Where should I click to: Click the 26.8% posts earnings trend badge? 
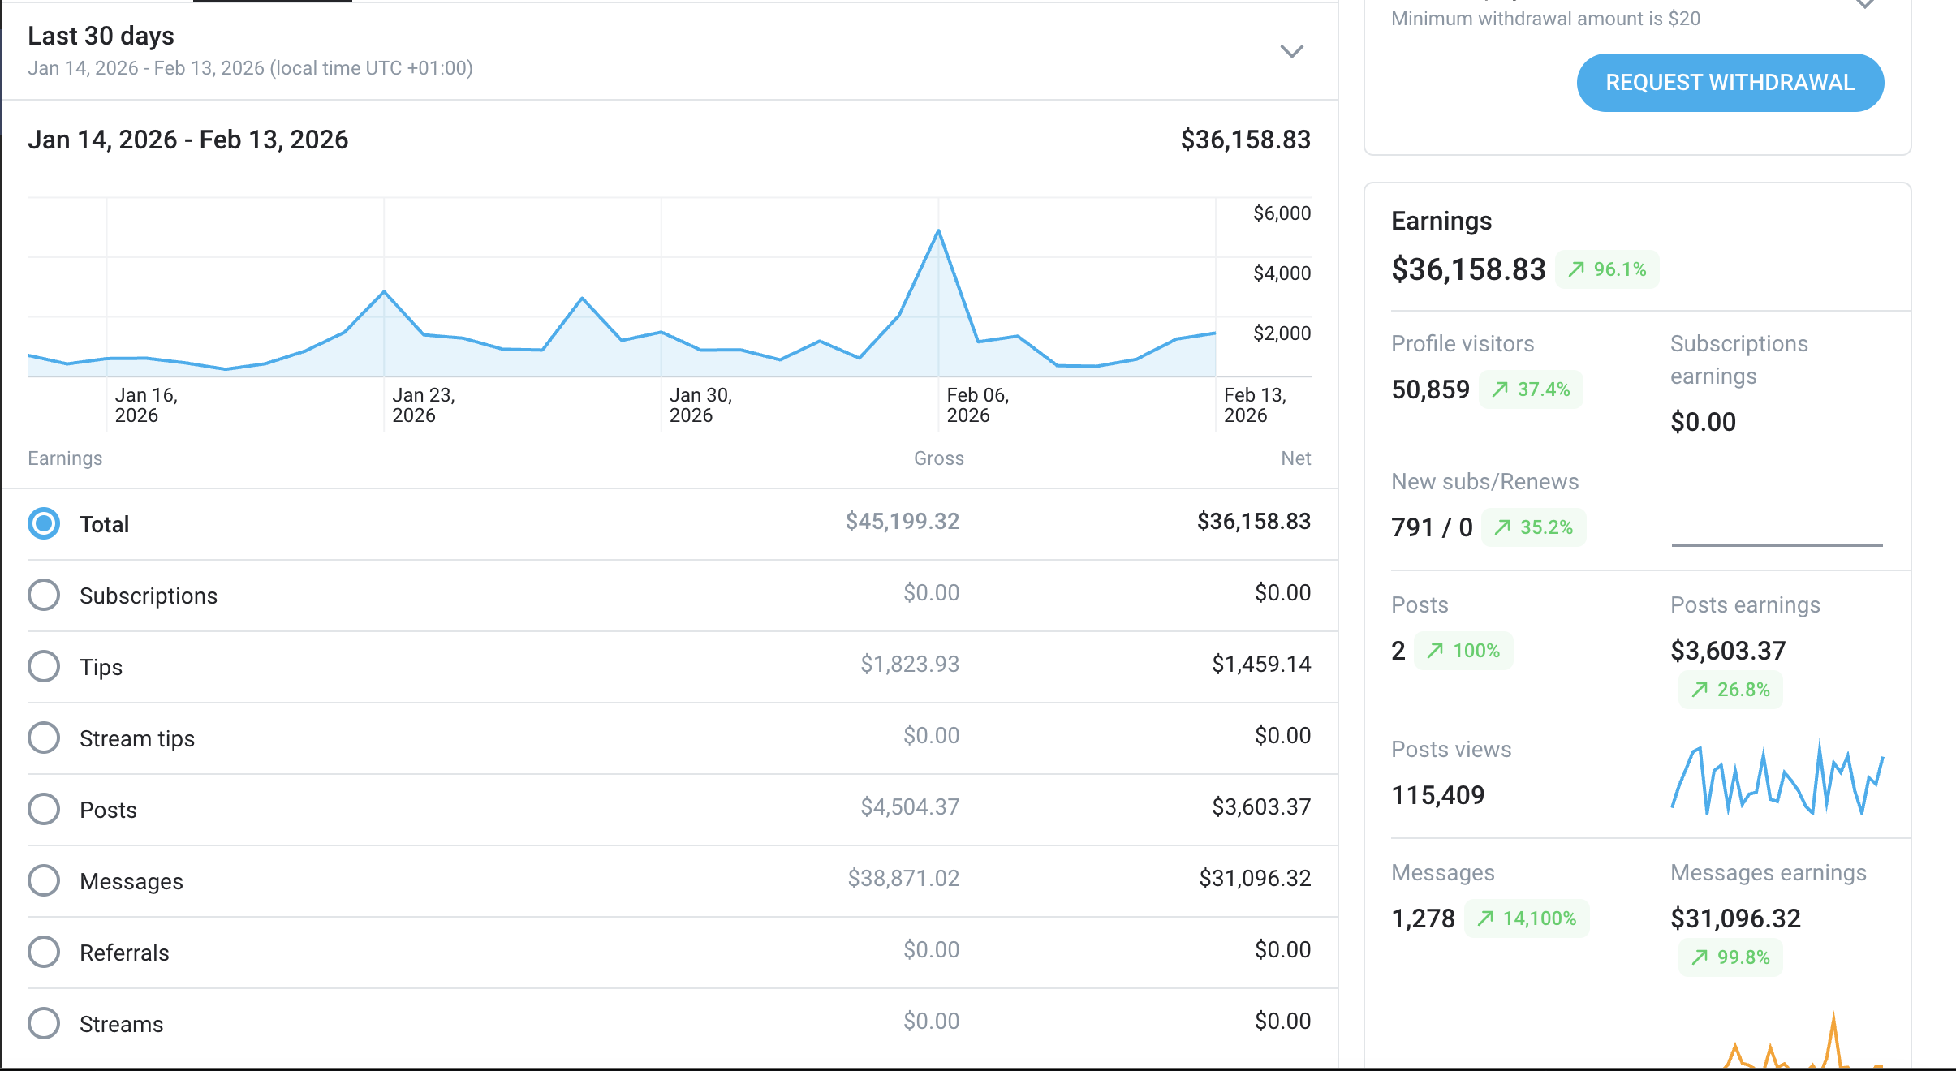pyautogui.click(x=1730, y=690)
